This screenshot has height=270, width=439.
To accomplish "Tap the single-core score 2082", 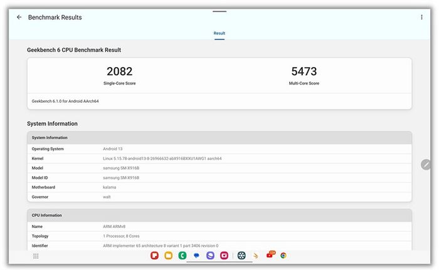I will click(119, 71).
